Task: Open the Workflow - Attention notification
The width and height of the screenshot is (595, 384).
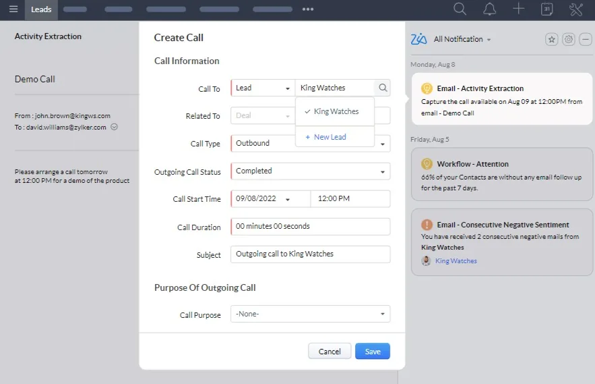Action: pos(501,174)
